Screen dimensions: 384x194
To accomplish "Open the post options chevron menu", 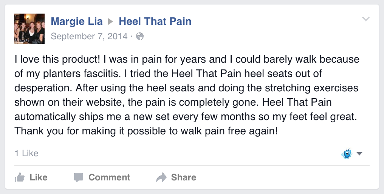I will (365, 19).
